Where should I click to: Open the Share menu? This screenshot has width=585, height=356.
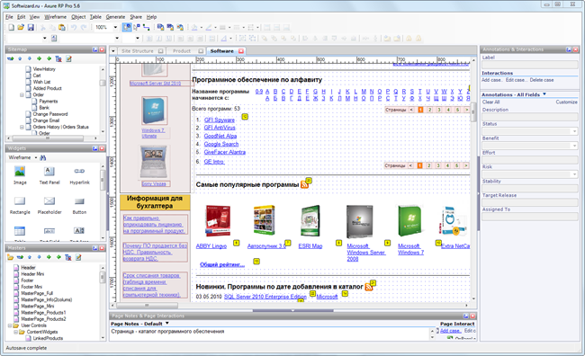pos(136,17)
